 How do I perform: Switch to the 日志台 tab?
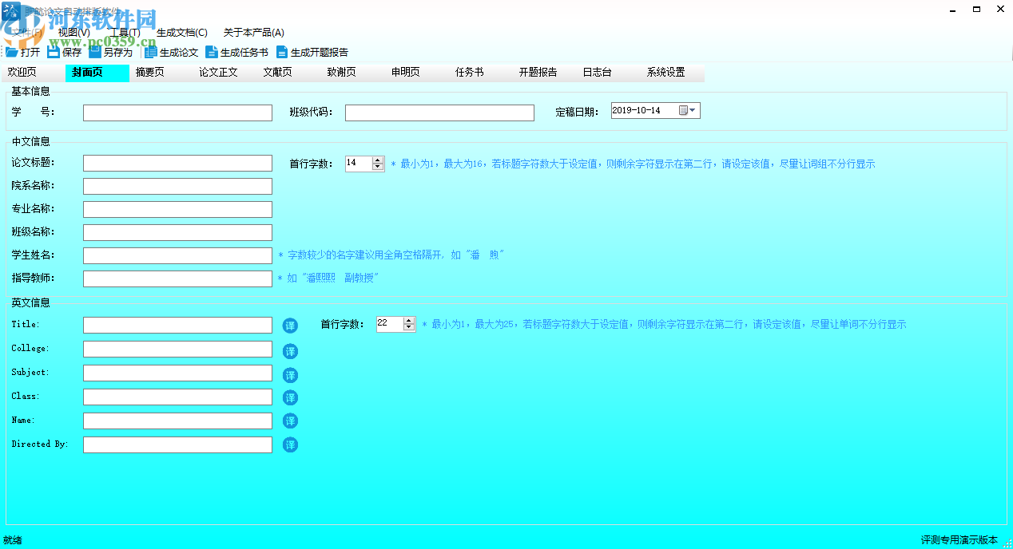tap(608, 73)
